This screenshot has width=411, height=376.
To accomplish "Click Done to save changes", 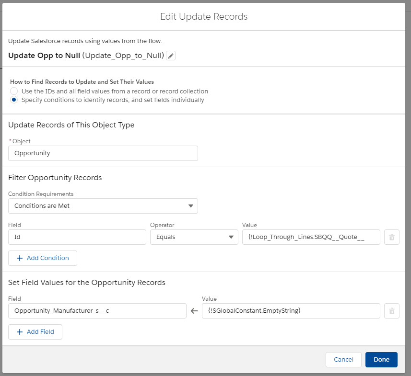I will (x=381, y=360).
